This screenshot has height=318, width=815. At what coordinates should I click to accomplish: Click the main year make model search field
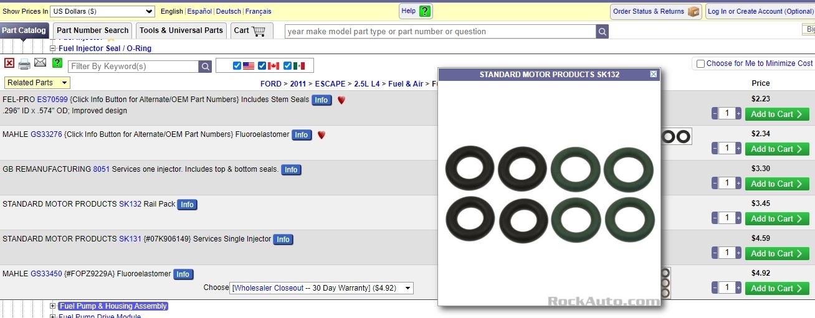tap(440, 32)
